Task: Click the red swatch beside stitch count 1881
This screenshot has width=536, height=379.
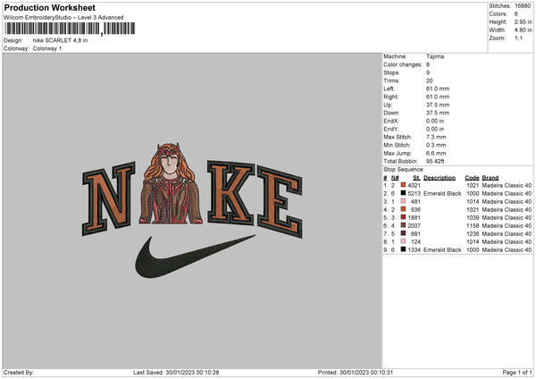Action: [x=404, y=217]
